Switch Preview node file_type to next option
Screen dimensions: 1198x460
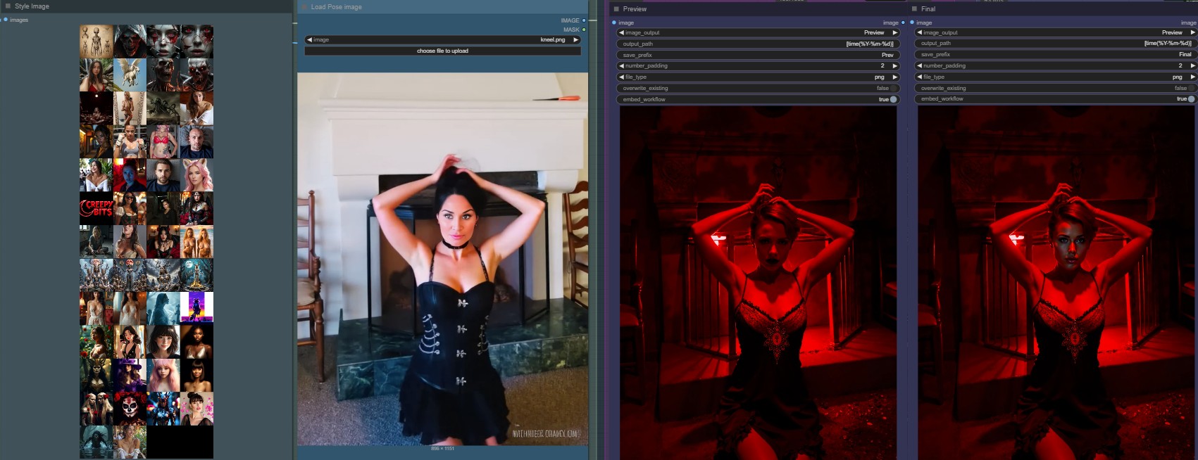pos(895,77)
